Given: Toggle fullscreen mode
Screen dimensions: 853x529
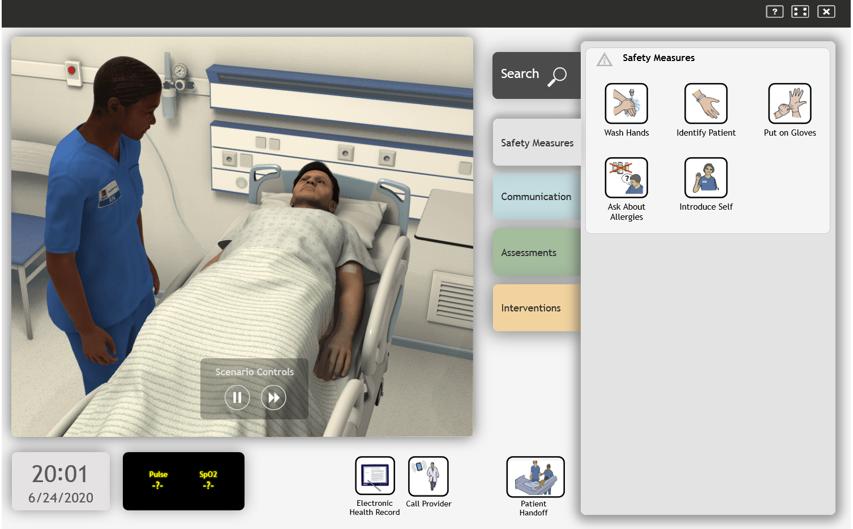Looking at the screenshot, I should (x=800, y=11).
